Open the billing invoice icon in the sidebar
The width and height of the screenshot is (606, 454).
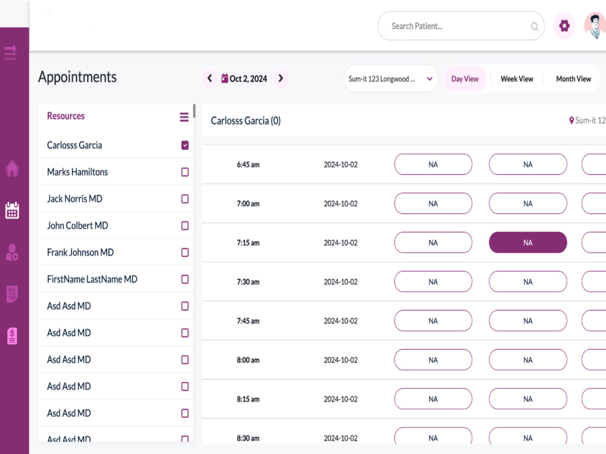12,336
